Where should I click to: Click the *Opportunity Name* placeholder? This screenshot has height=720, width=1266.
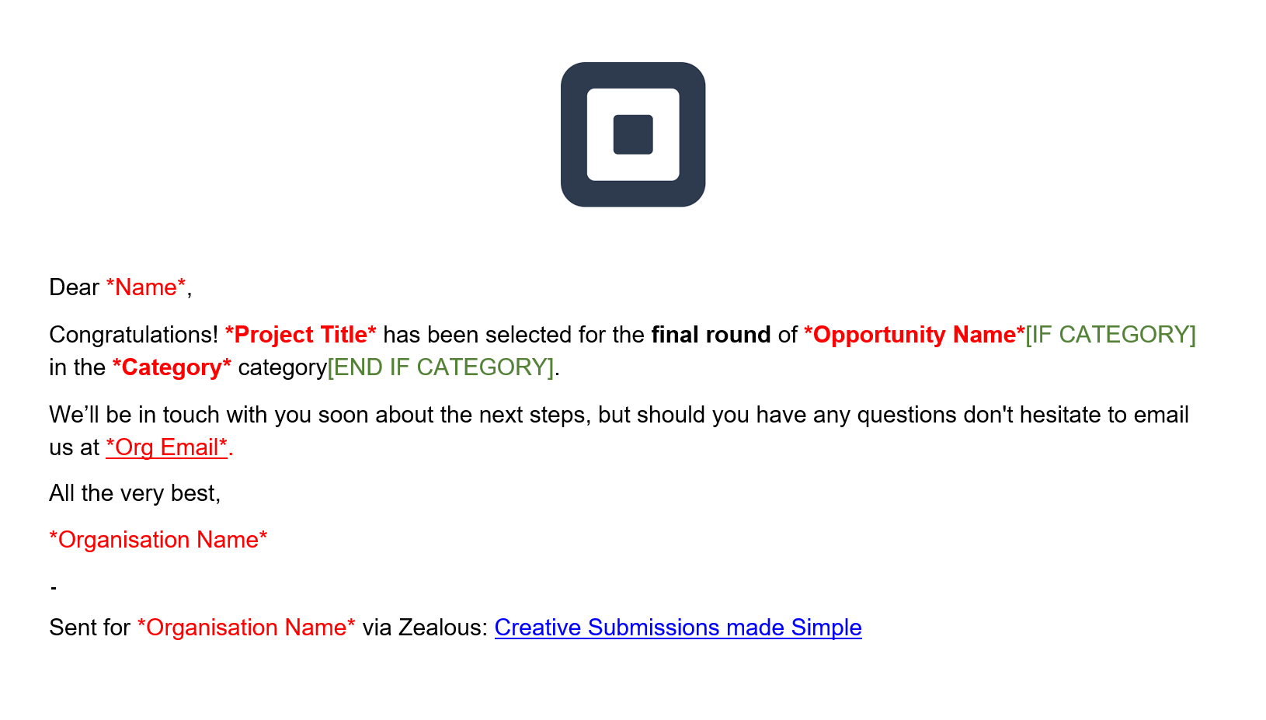[x=914, y=335]
